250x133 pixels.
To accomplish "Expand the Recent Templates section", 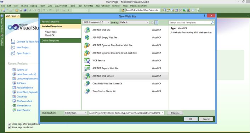I will click(x=61, y=22).
